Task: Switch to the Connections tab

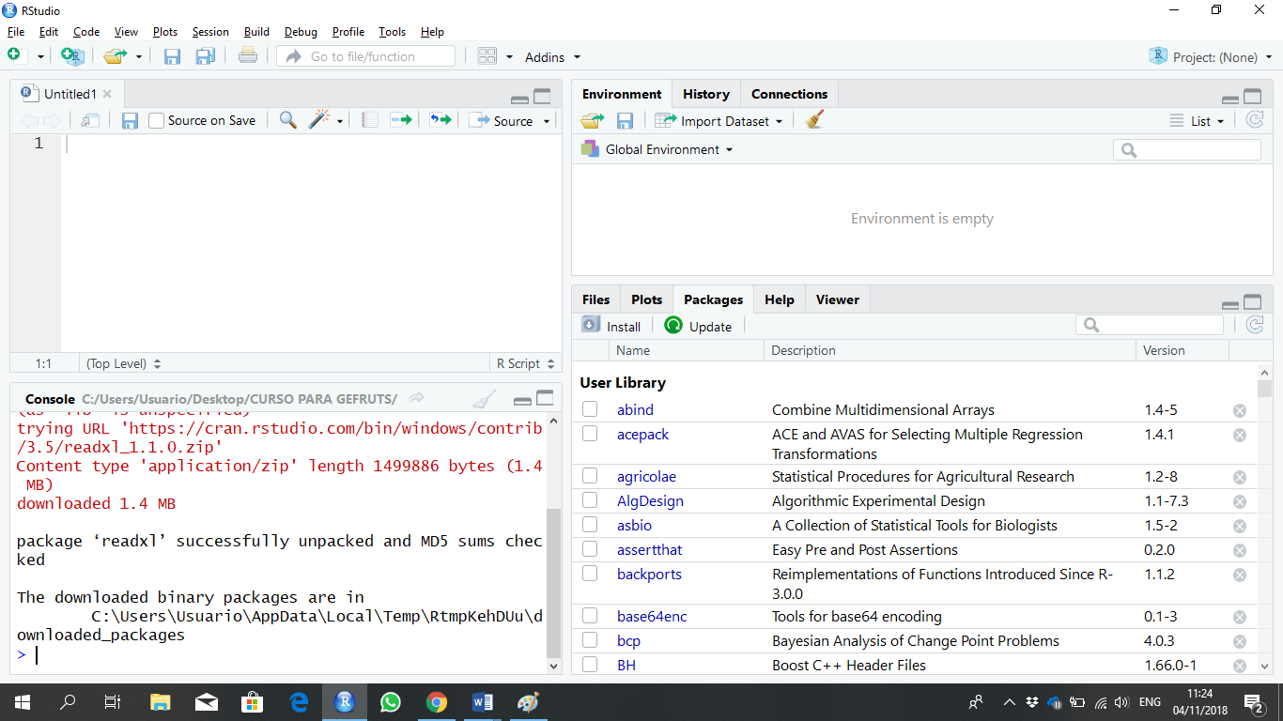Action: point(789,94)
